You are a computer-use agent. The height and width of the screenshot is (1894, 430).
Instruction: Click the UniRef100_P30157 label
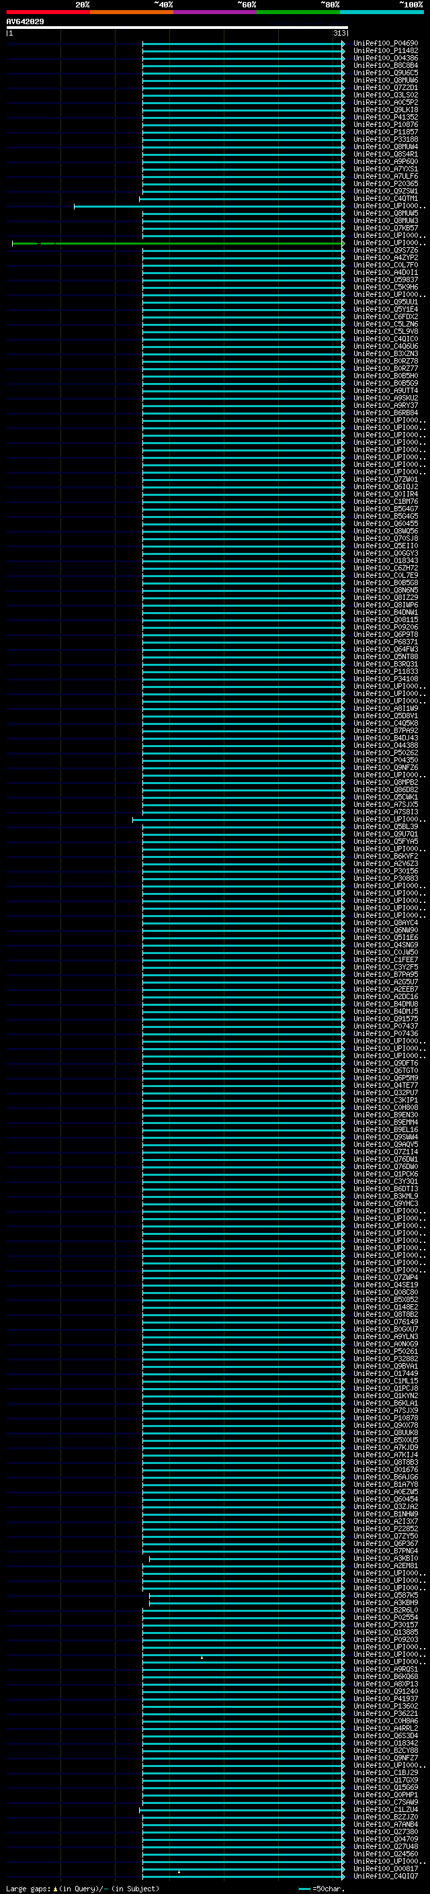pos(385,1624)
